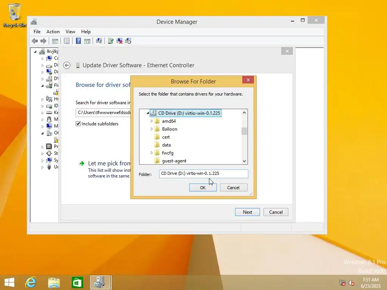Click the network status tray icon
The height and width of the screenshot is (290, 387).
click(342, 283)
